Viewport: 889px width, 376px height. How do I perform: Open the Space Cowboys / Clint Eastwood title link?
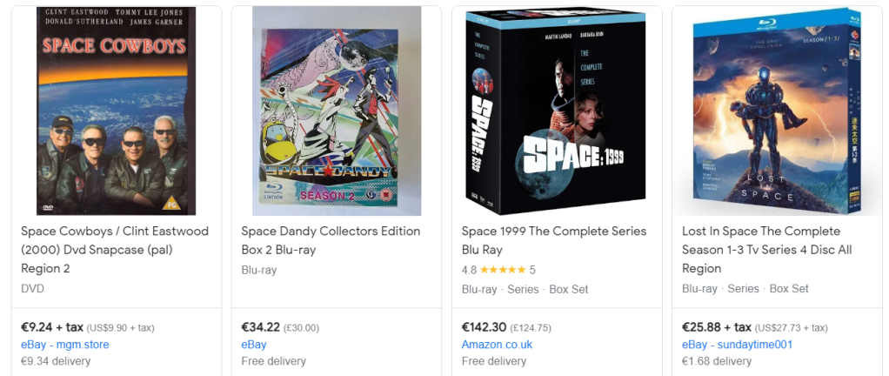(x=115, y=250)
